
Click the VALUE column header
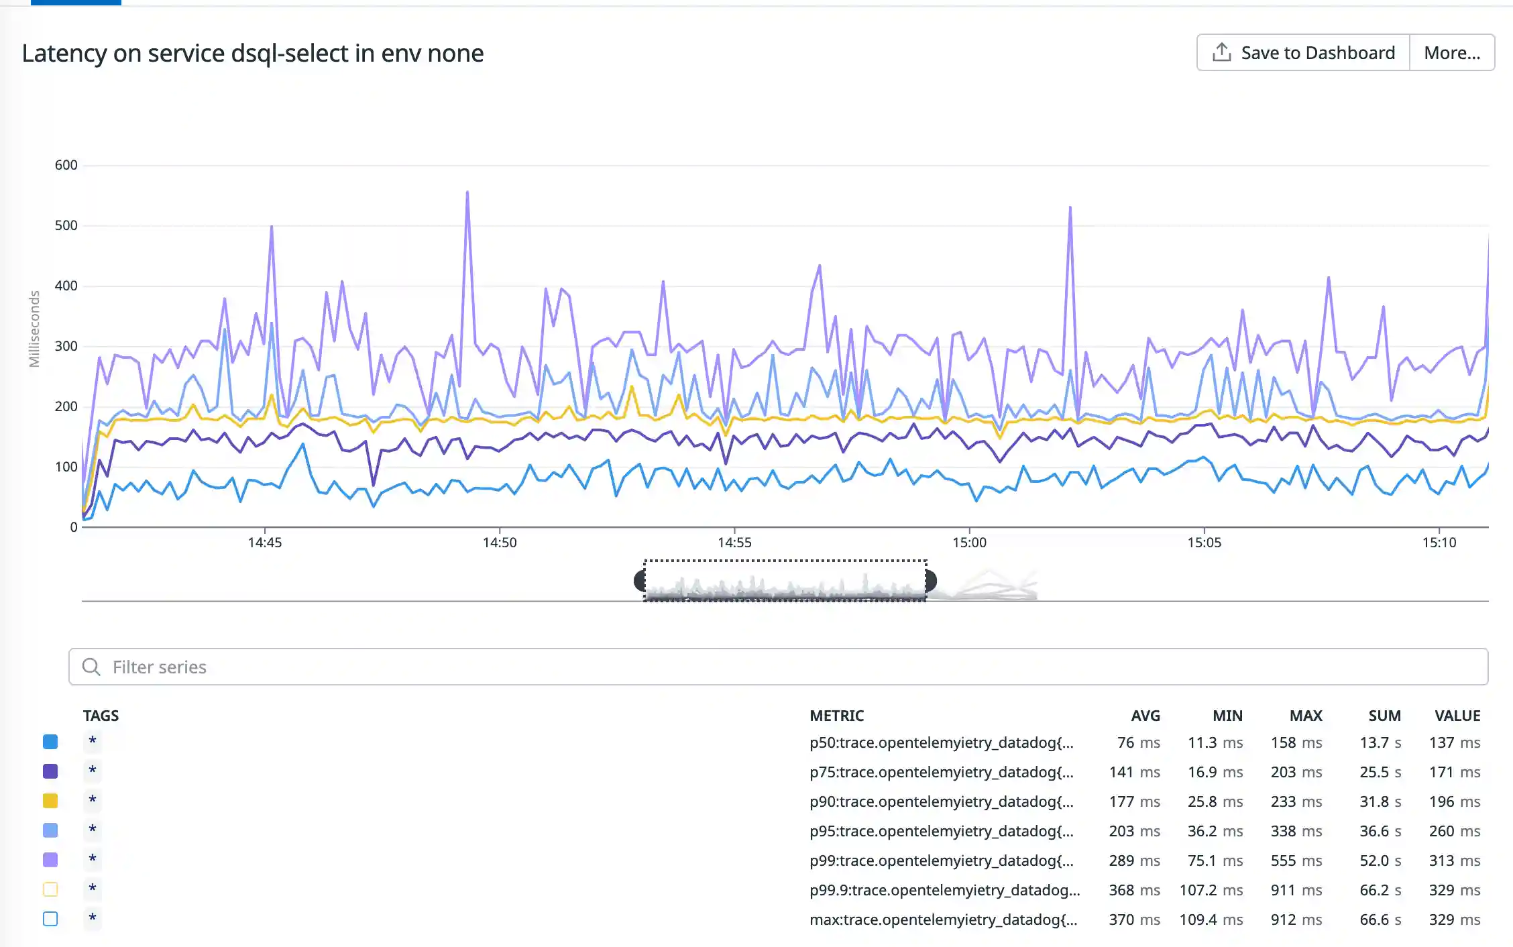[x=1457, y=716]
